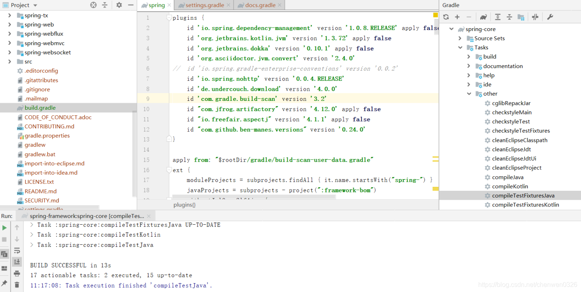The image size is (581, 292).
Task: Reload all Gradle projects
Action: click(x=446, y=17)
